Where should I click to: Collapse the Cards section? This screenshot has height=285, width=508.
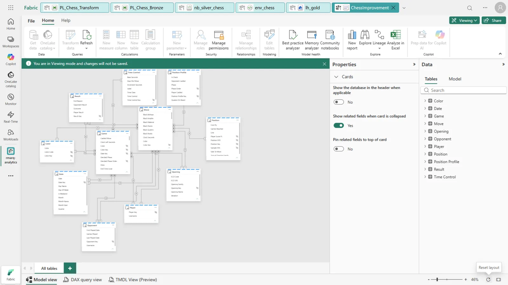tap(336, 77)
